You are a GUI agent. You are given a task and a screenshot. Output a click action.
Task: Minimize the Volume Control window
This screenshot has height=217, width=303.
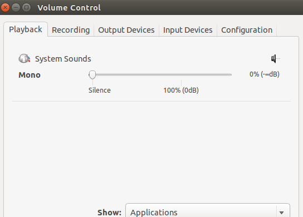coord(16,8)
